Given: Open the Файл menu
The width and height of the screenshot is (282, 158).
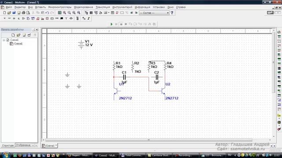Looking at the screenshot, I should click(x=9, y=7).
